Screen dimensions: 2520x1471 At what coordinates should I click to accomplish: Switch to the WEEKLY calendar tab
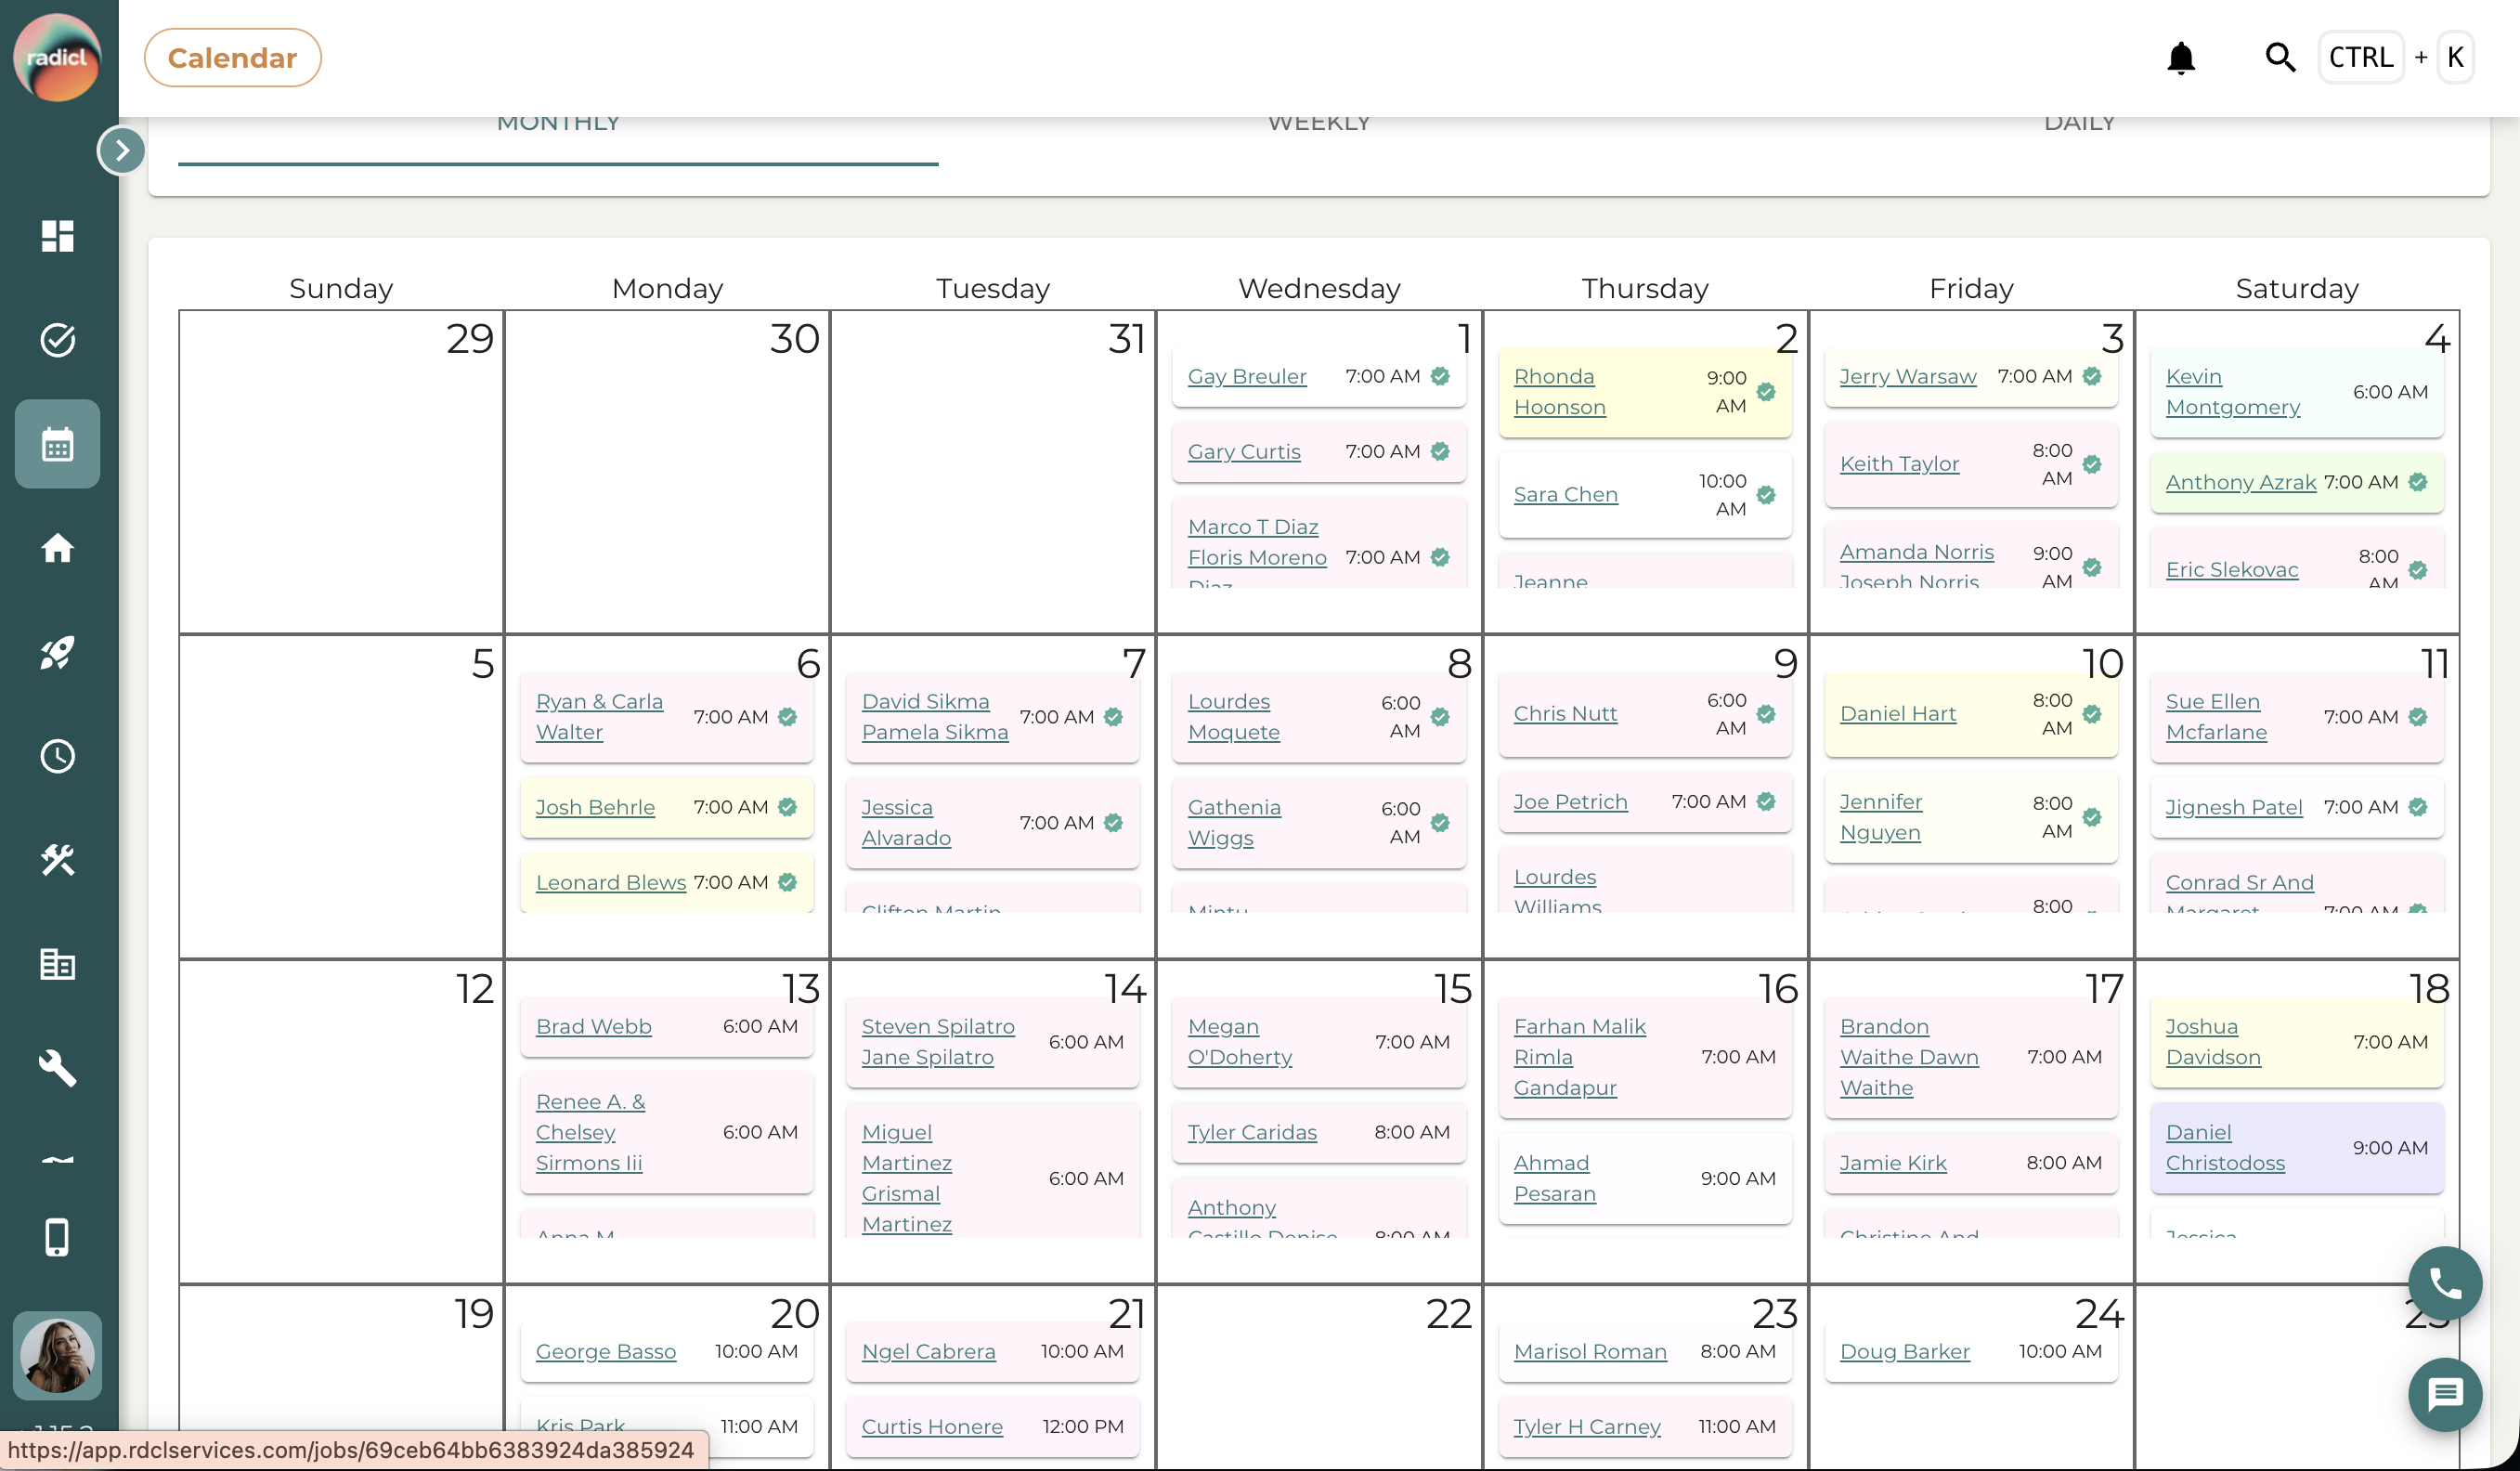tap(1318, 123)
